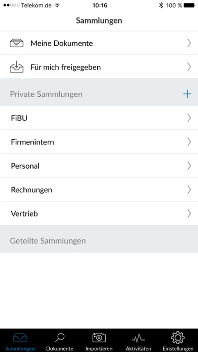
Task: Expand the FiBU collection chevron
Action: click(189, 118)
